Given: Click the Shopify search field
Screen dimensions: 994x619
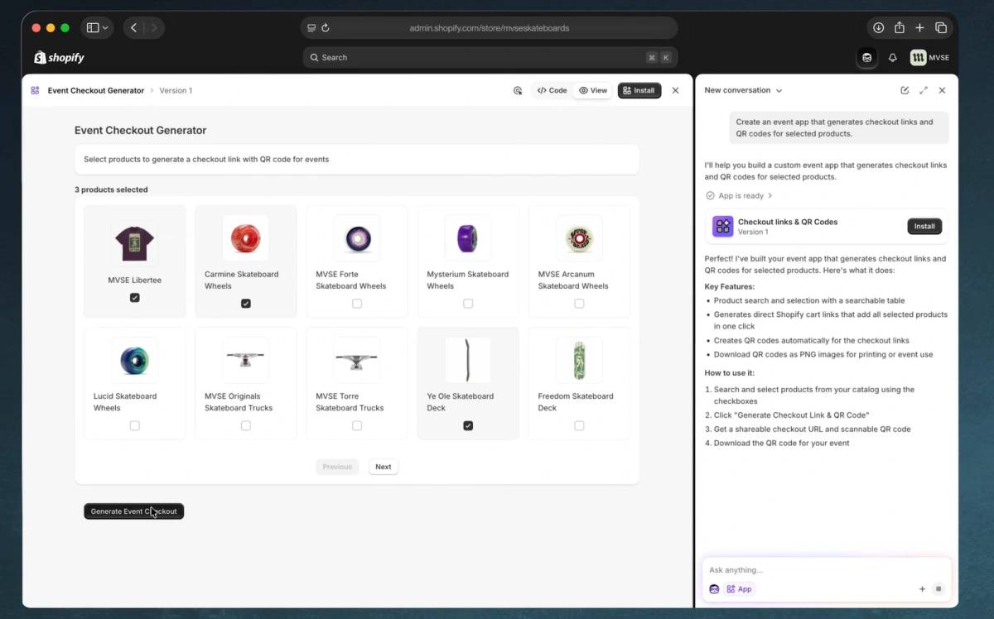Looking at the screenshot, I should click(490, 58).
